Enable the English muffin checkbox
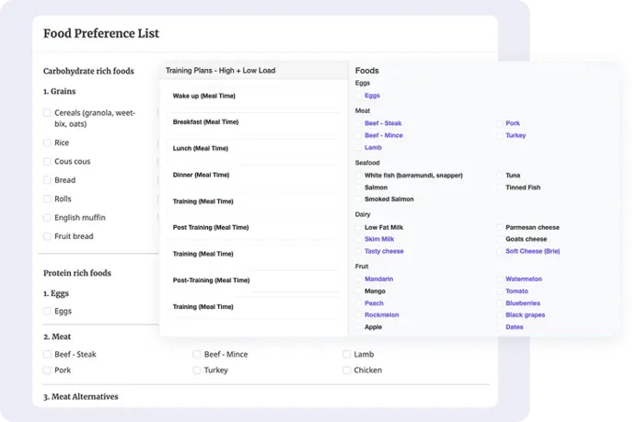The height and width of the screenshot is (422, 637). (48, 218)
